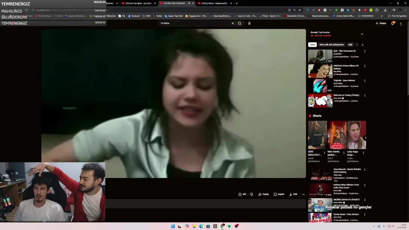Open 'Tüm Yer İşaretleri' bookmarks folder
This screenshot has height=230, width=409.
(x=397, y=16)
